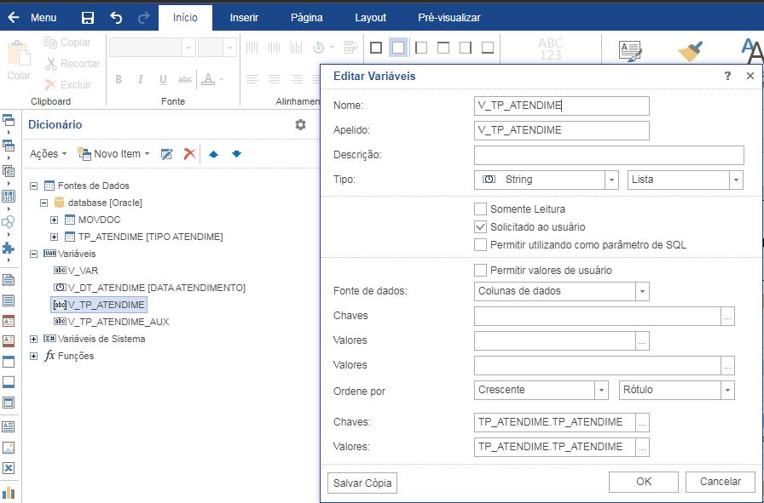Click the Save disk icon in title bar
The image size is (764, 503).
(x=88, y=18)
